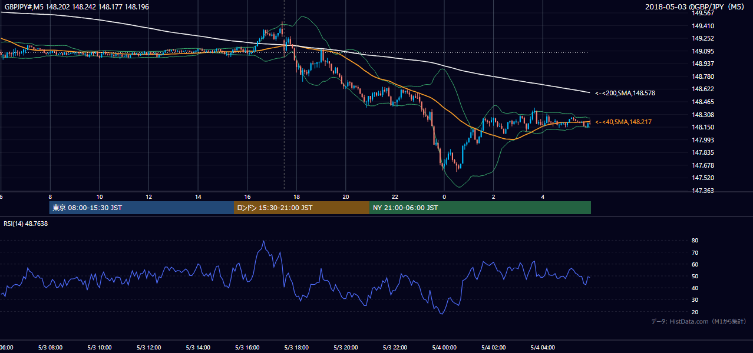
Task: Click RSI scale value 70
Action: coord(695,252)
